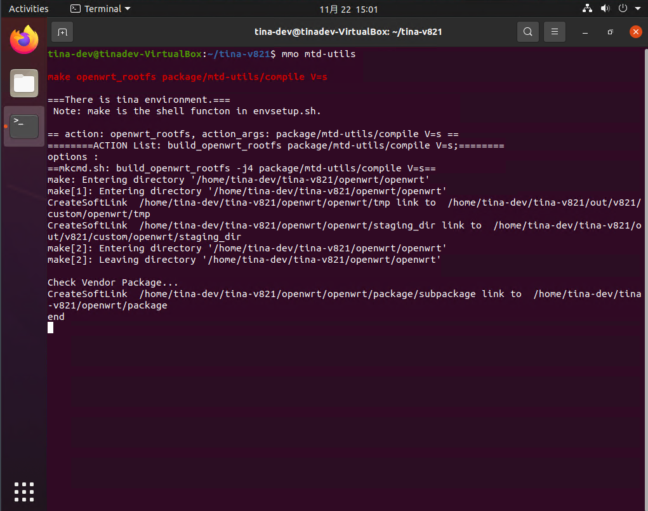648x511 pixels.
Task: Click the terminal search magnifier icon
Action: [527, 32]
